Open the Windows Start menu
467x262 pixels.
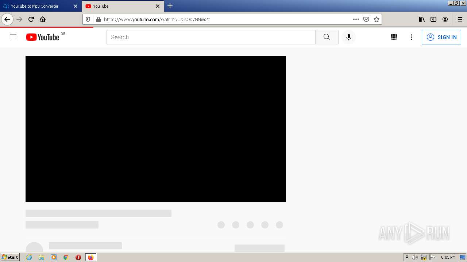[10, 257]
